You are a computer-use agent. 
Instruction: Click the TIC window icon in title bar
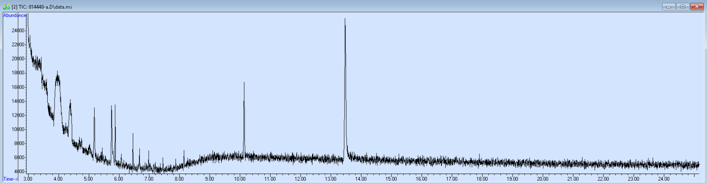click(x=6, y=7)
